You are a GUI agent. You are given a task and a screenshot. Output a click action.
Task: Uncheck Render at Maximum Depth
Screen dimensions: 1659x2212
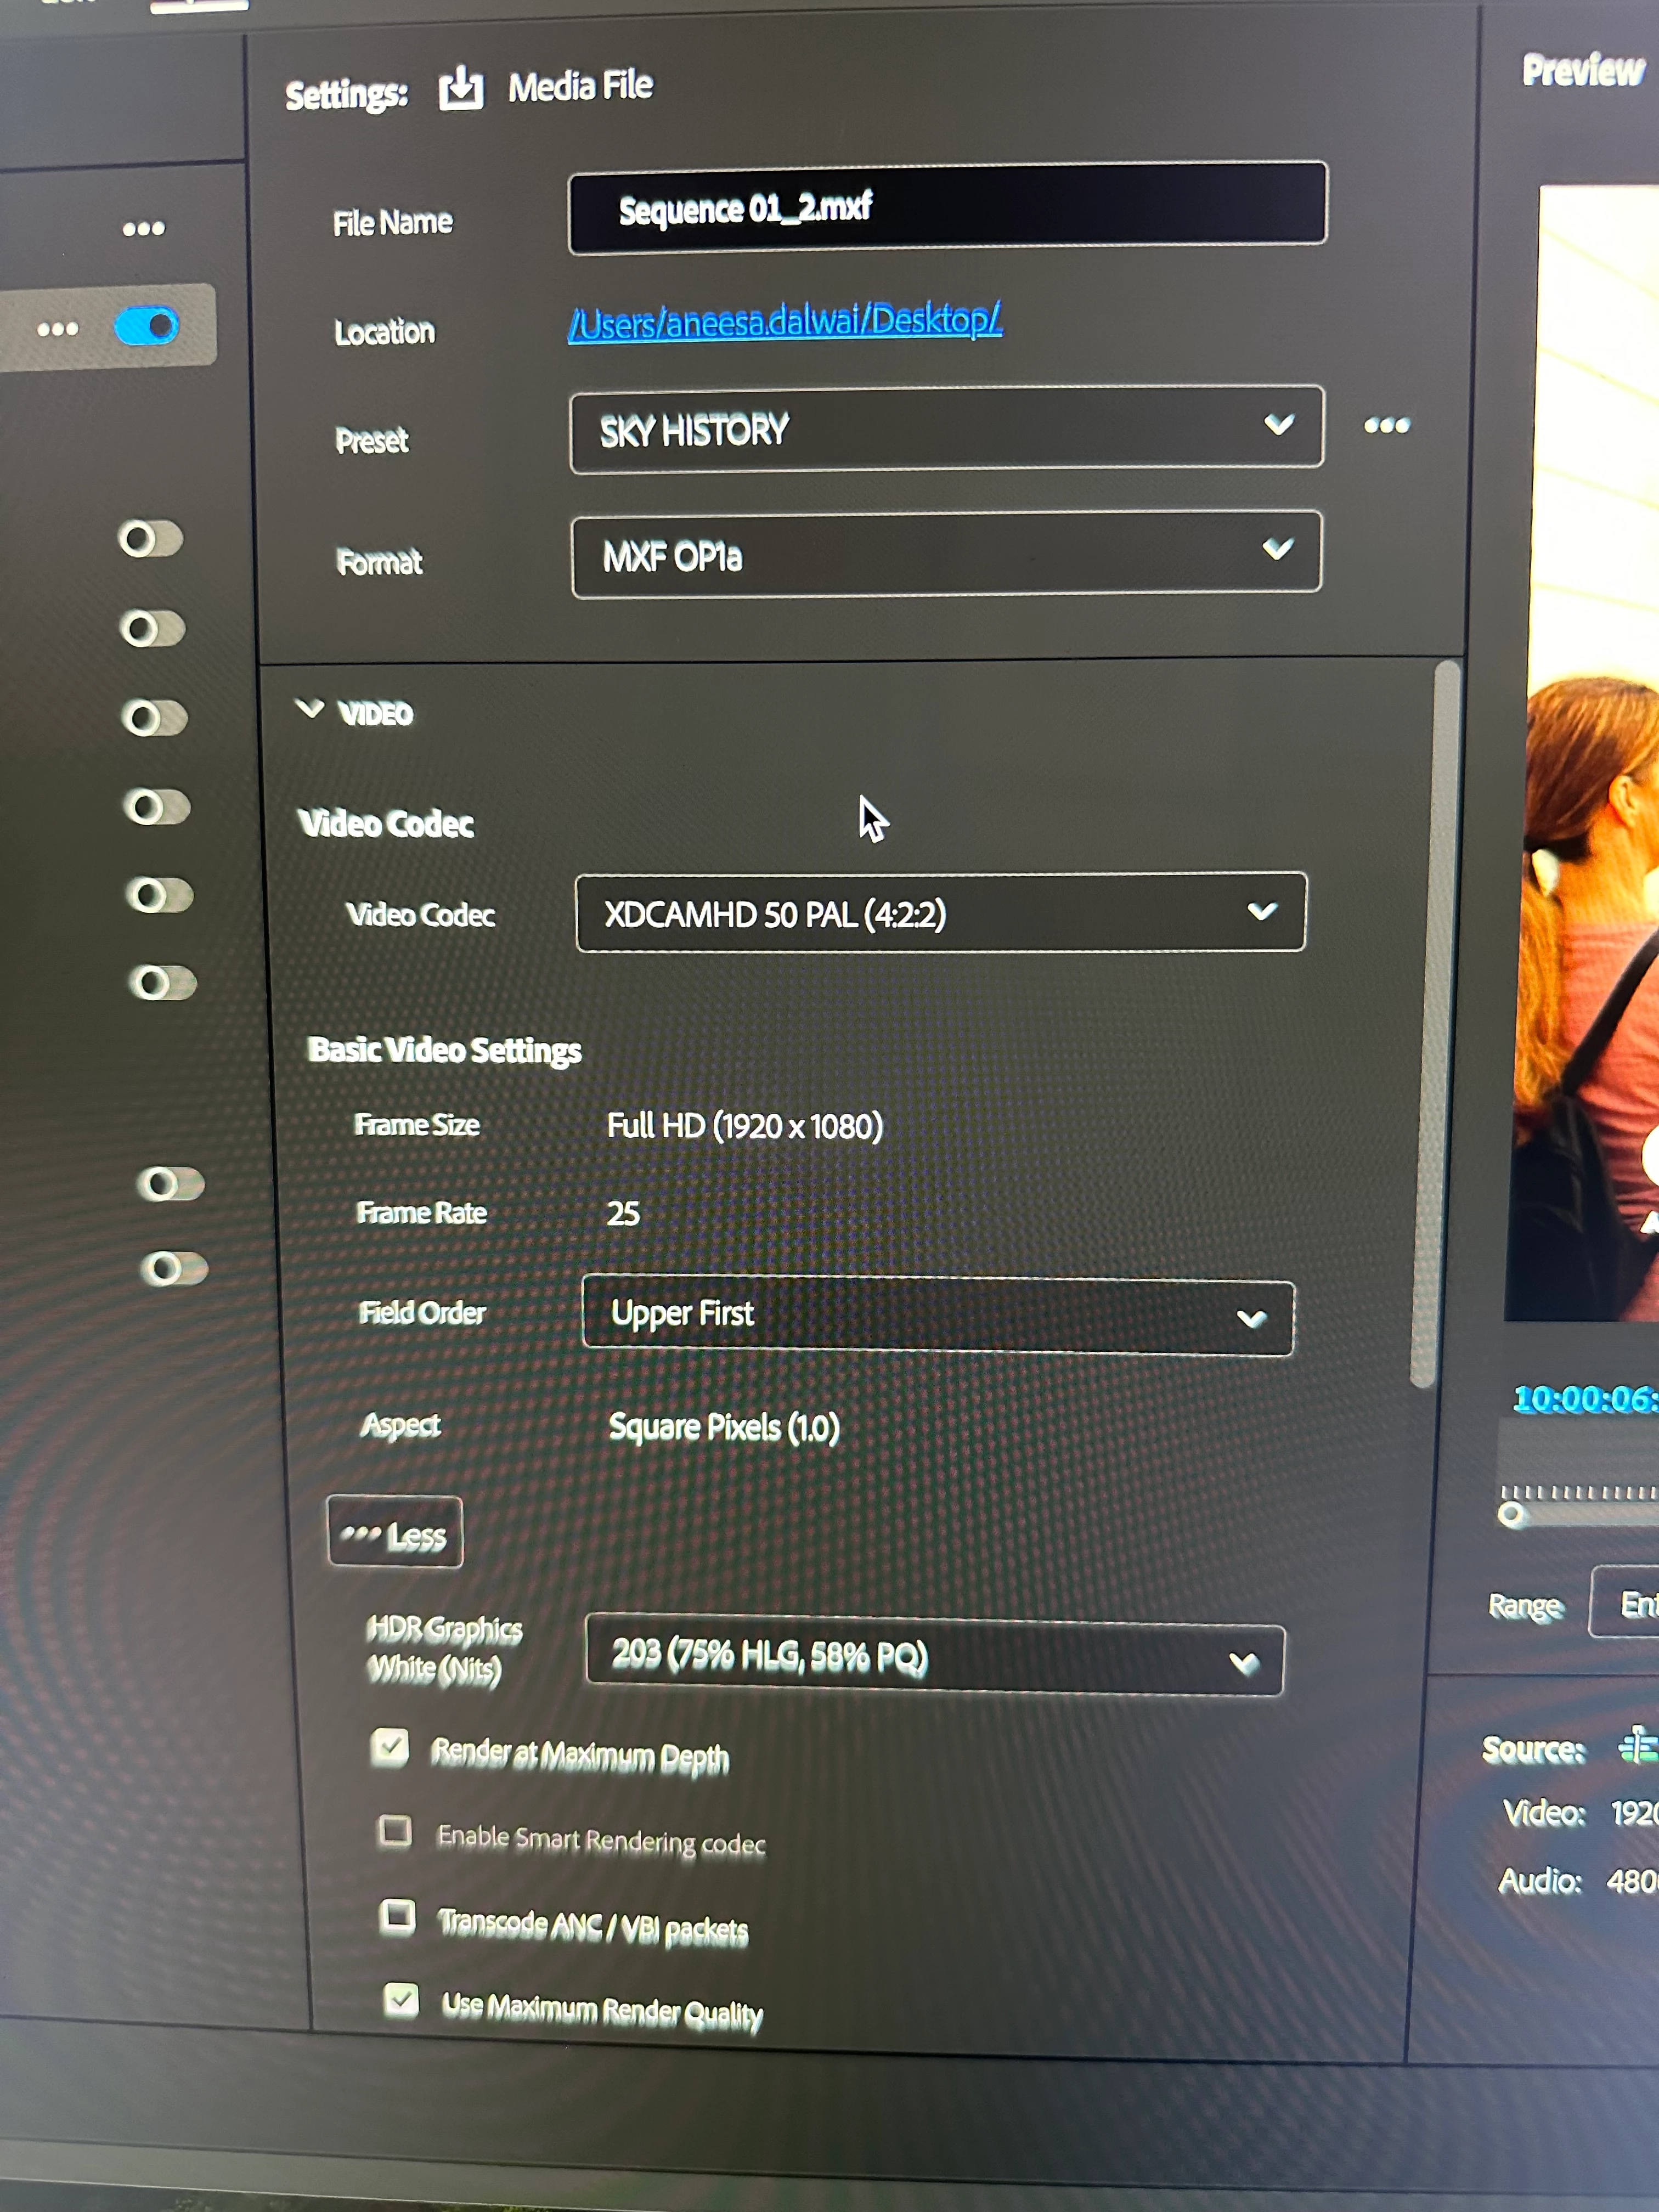point(389,1747)
